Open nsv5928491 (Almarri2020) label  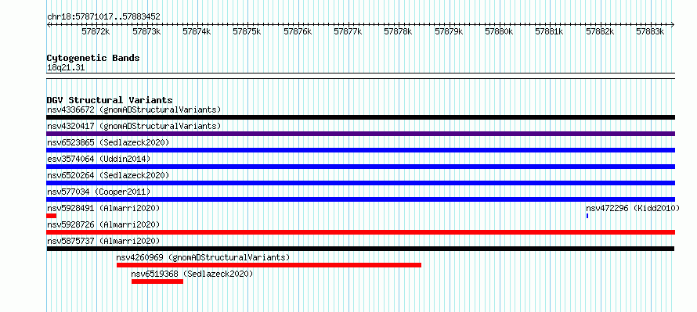(x=103, y=208)
